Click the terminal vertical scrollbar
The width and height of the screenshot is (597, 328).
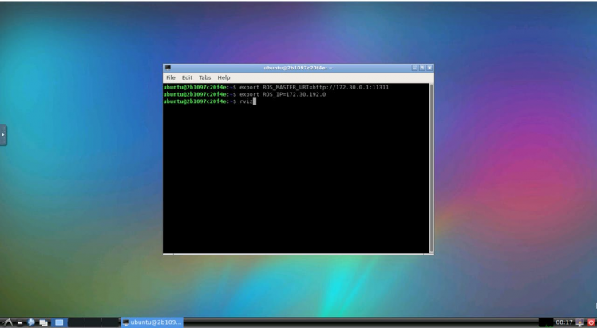click(x=431, y=168)
